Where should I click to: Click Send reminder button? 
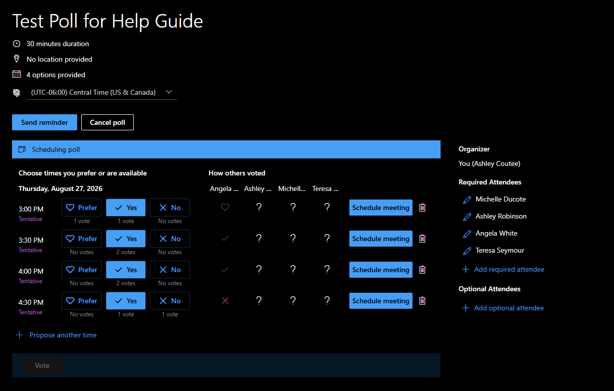tap(45, 122)
